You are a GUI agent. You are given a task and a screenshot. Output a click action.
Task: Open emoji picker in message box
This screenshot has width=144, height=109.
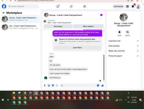pos(98,85)
